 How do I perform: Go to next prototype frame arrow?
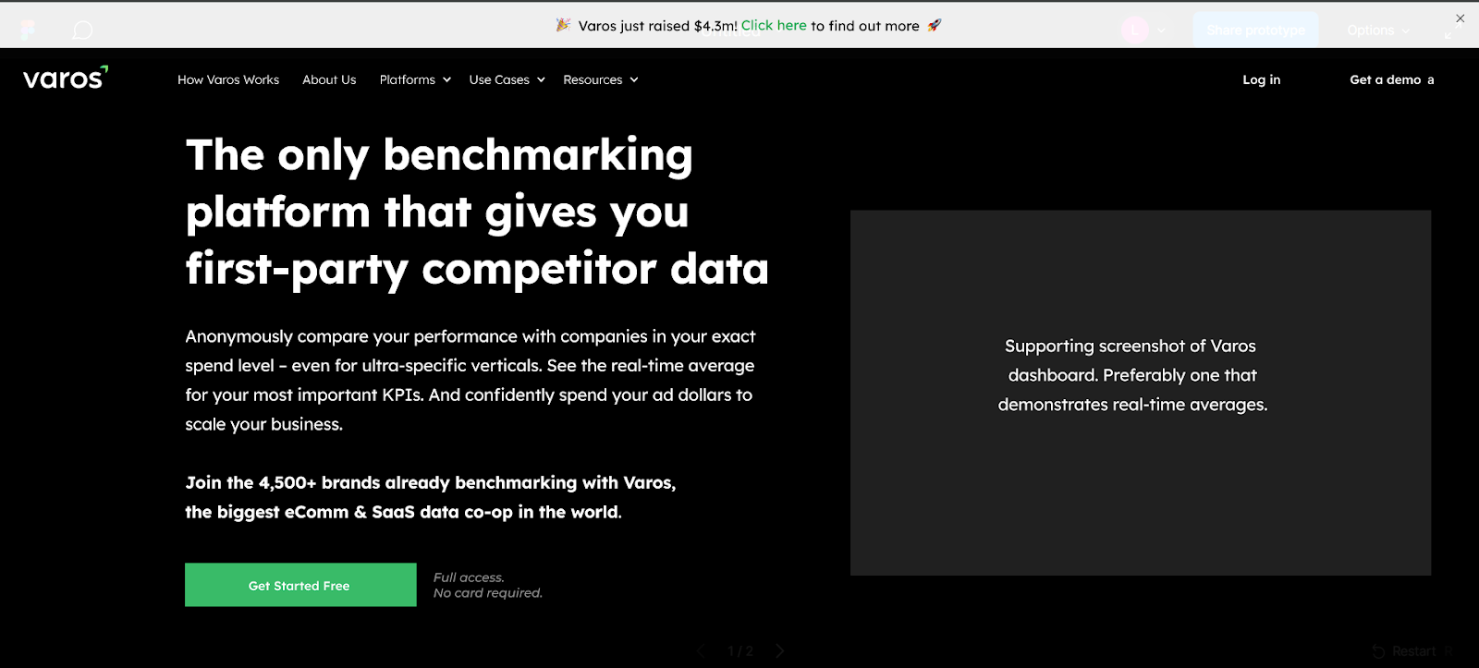780,650
